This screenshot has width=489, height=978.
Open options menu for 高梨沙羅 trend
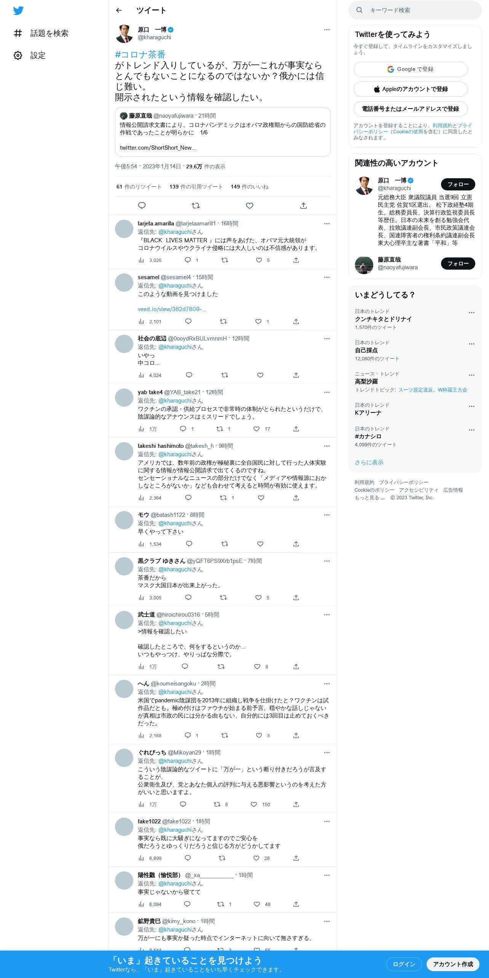(471, 375)
